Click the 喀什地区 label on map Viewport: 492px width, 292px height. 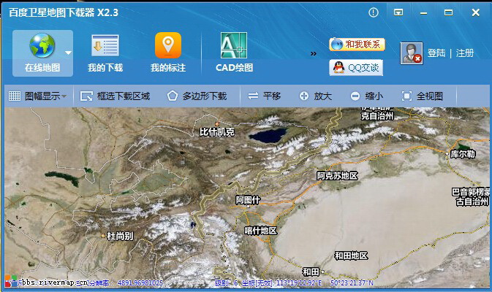pos(260,231)
